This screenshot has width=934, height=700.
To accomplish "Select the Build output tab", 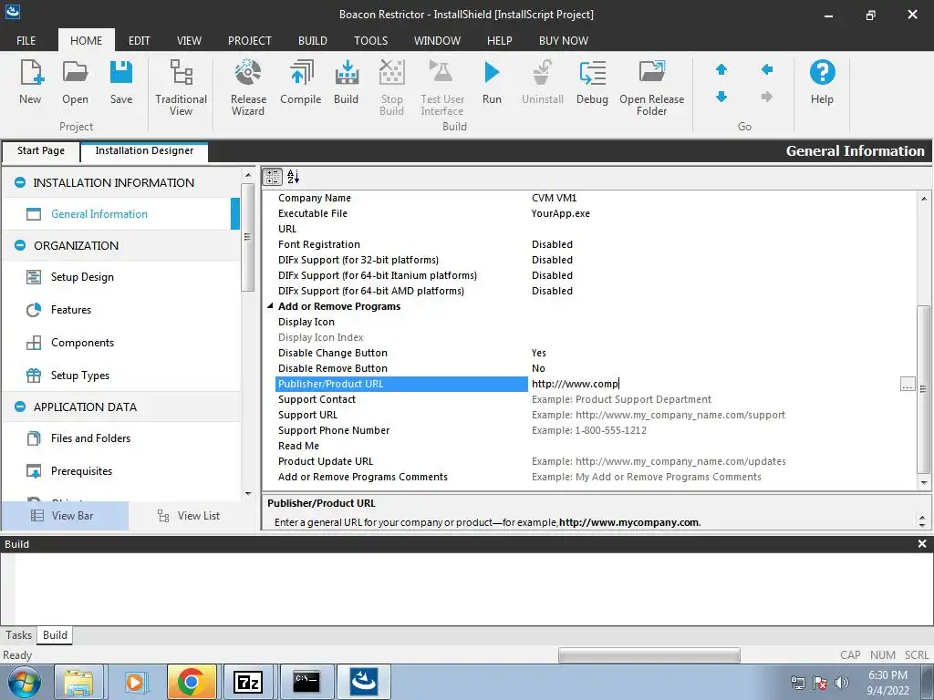I will point(55,635).
